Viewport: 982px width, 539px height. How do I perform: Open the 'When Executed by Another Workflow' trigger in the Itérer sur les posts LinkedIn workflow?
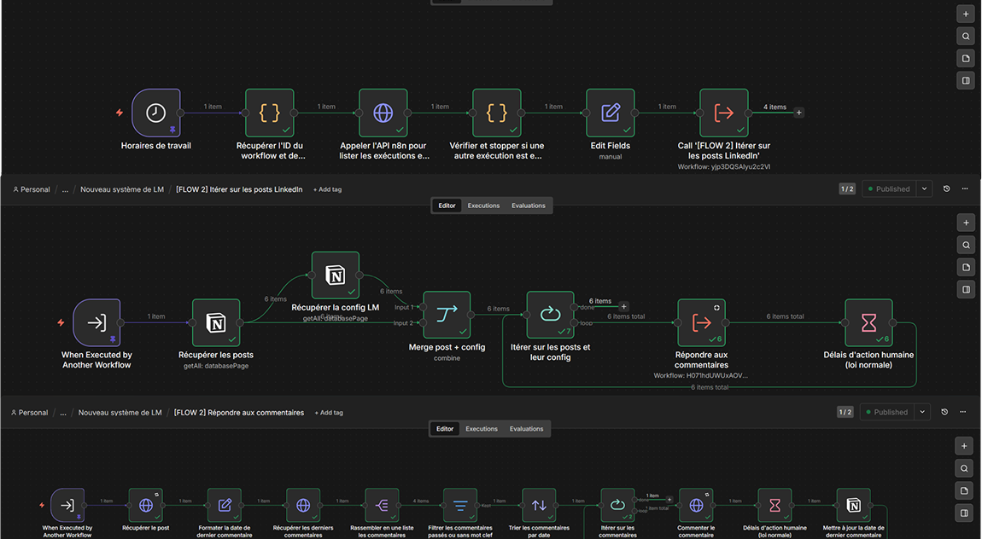click(96, 322)
